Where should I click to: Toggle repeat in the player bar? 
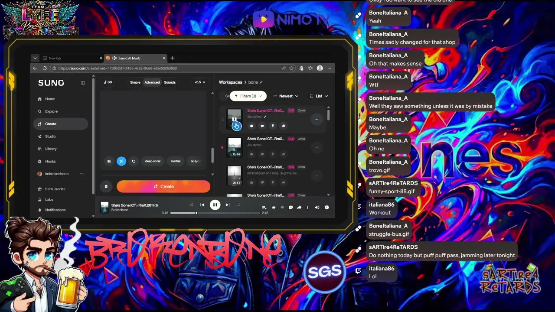pyautogui.click(x=238, y=205)
